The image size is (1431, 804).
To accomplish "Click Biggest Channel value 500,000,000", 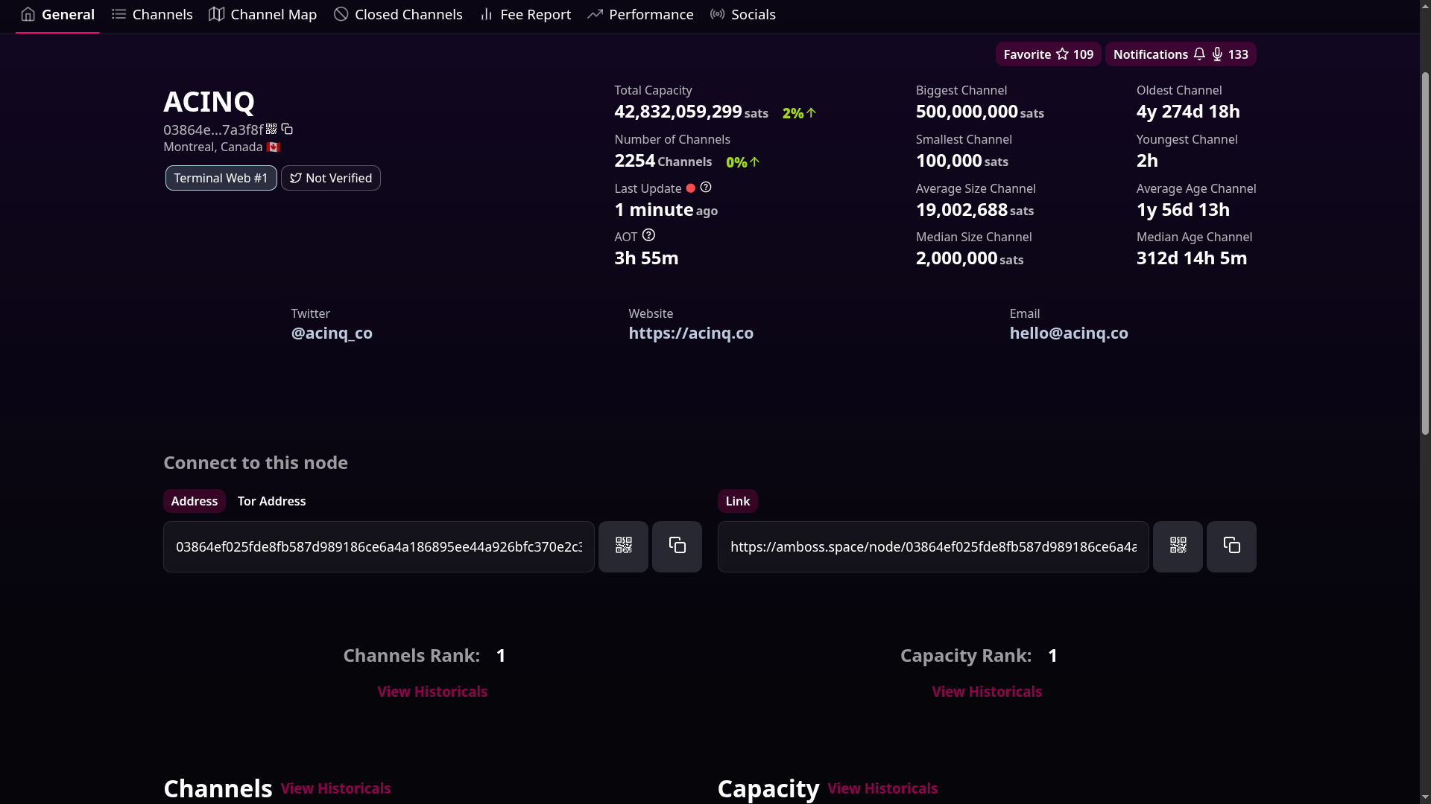I will click(967, 112).
